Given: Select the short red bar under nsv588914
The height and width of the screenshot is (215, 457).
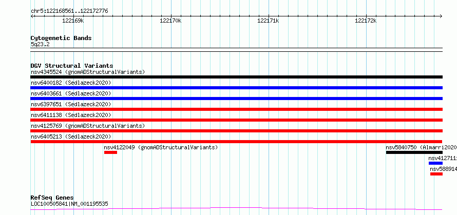Looking at the screenshot, I should point(436,174).
